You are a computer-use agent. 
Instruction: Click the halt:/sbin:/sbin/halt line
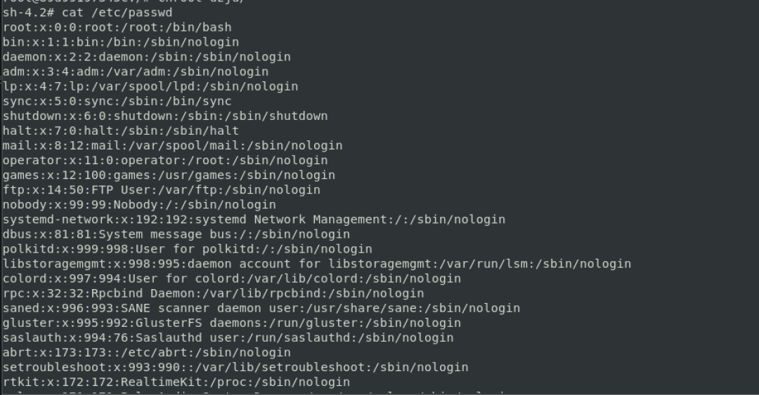(x=121, y=131)
